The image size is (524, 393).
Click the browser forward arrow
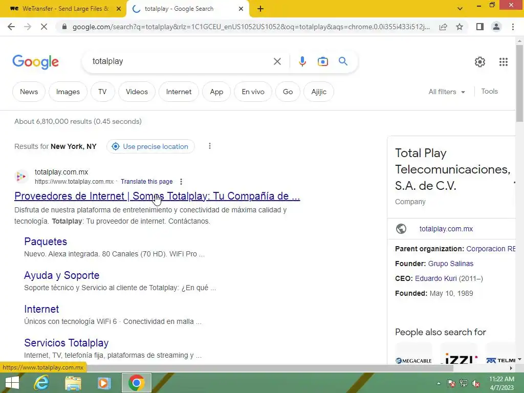pyautogui.click(x=28, y=27)
